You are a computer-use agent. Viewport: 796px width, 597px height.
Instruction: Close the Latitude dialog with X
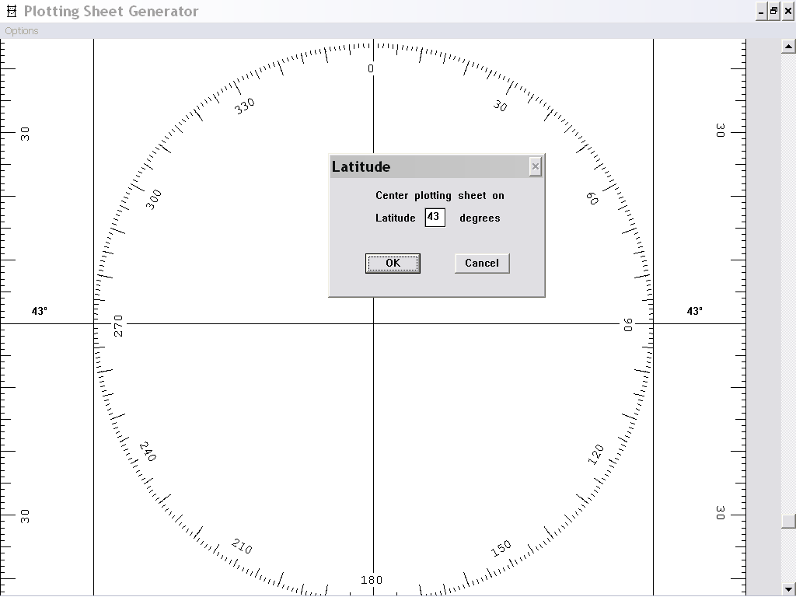(x=535, y=166)
